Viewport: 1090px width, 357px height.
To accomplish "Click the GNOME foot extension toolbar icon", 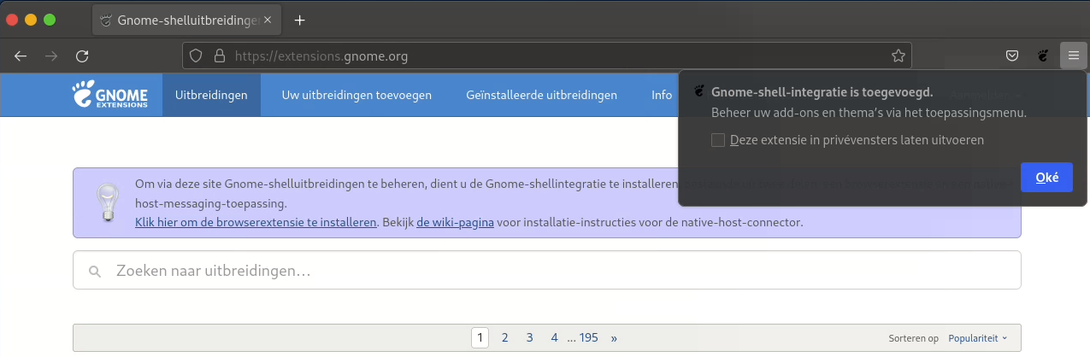I will (x=1043, y=56).
